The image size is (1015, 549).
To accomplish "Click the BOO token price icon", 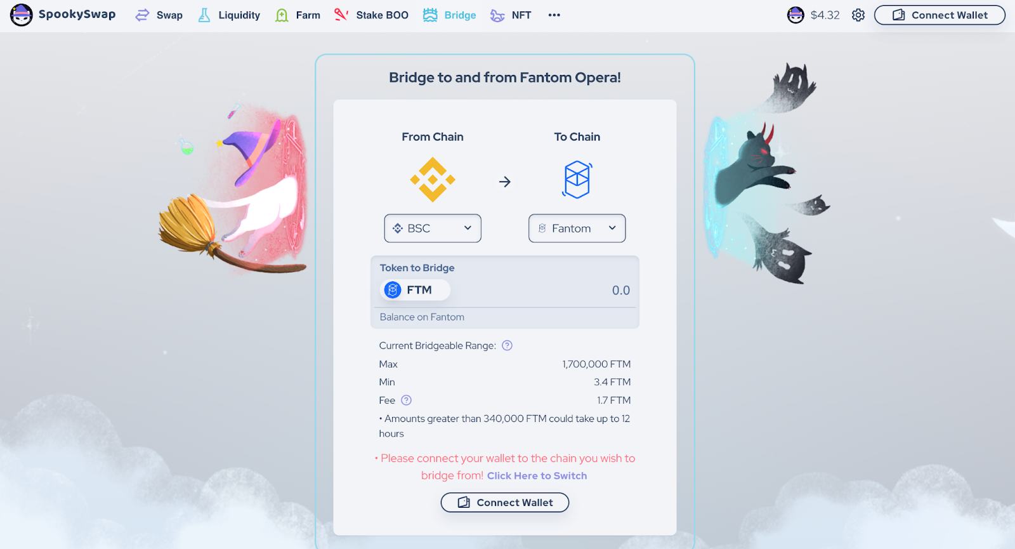I will tap(796, 15).
